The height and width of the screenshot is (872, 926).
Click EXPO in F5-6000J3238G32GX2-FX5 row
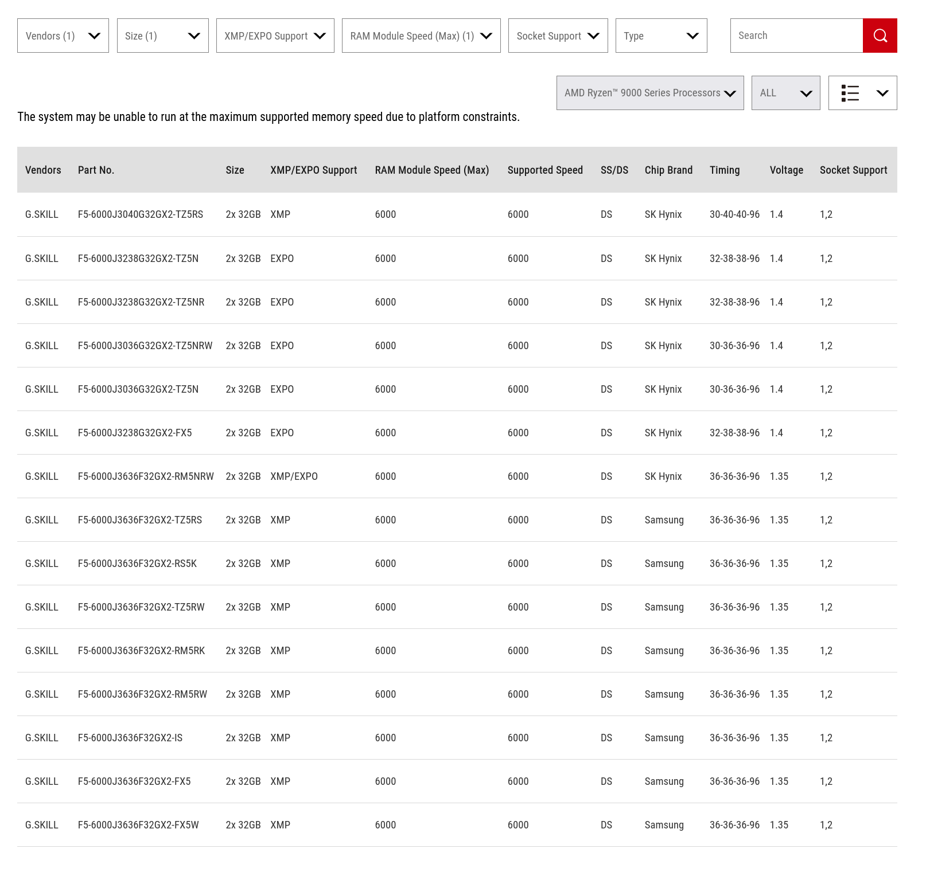pyautogui.click(x=282, y=433)
